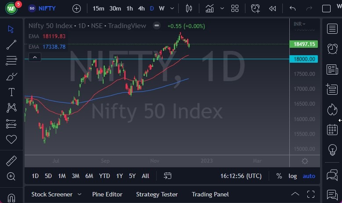Open the alerts clock panel
Viewport: 342px width, 203px height.
(332, 49)
